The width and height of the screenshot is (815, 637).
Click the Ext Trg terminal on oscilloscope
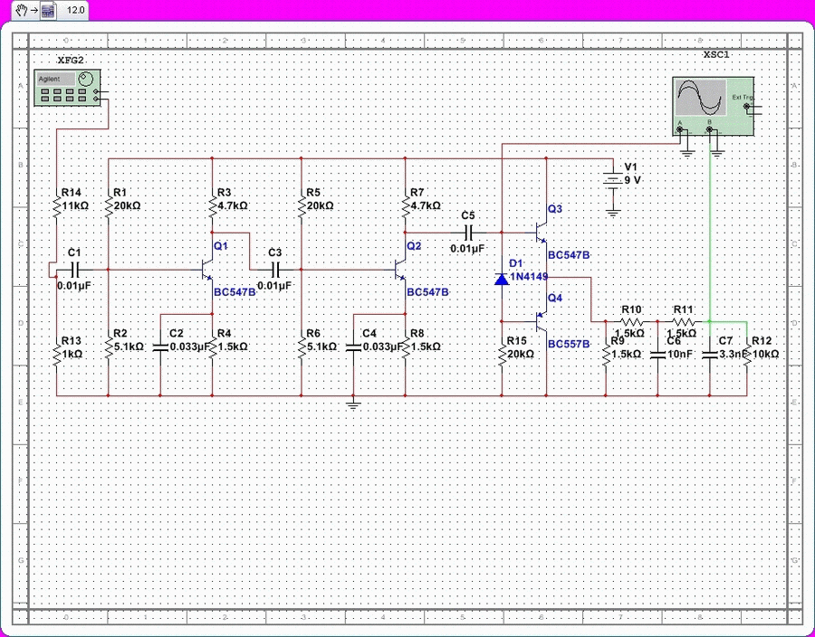click(x=746, y=107)
